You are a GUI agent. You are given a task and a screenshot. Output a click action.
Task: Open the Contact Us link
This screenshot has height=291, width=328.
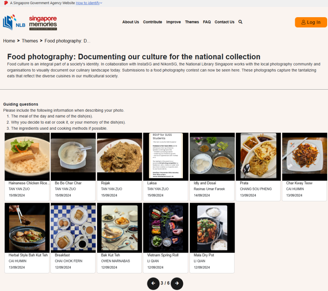point(224,22)
